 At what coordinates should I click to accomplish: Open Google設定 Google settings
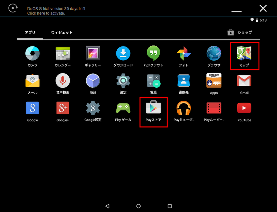pyautogui.click(x=93, y=111)
